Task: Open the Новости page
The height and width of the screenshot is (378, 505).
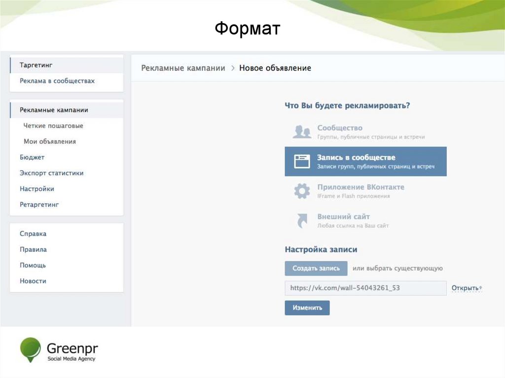Action: 33,281
